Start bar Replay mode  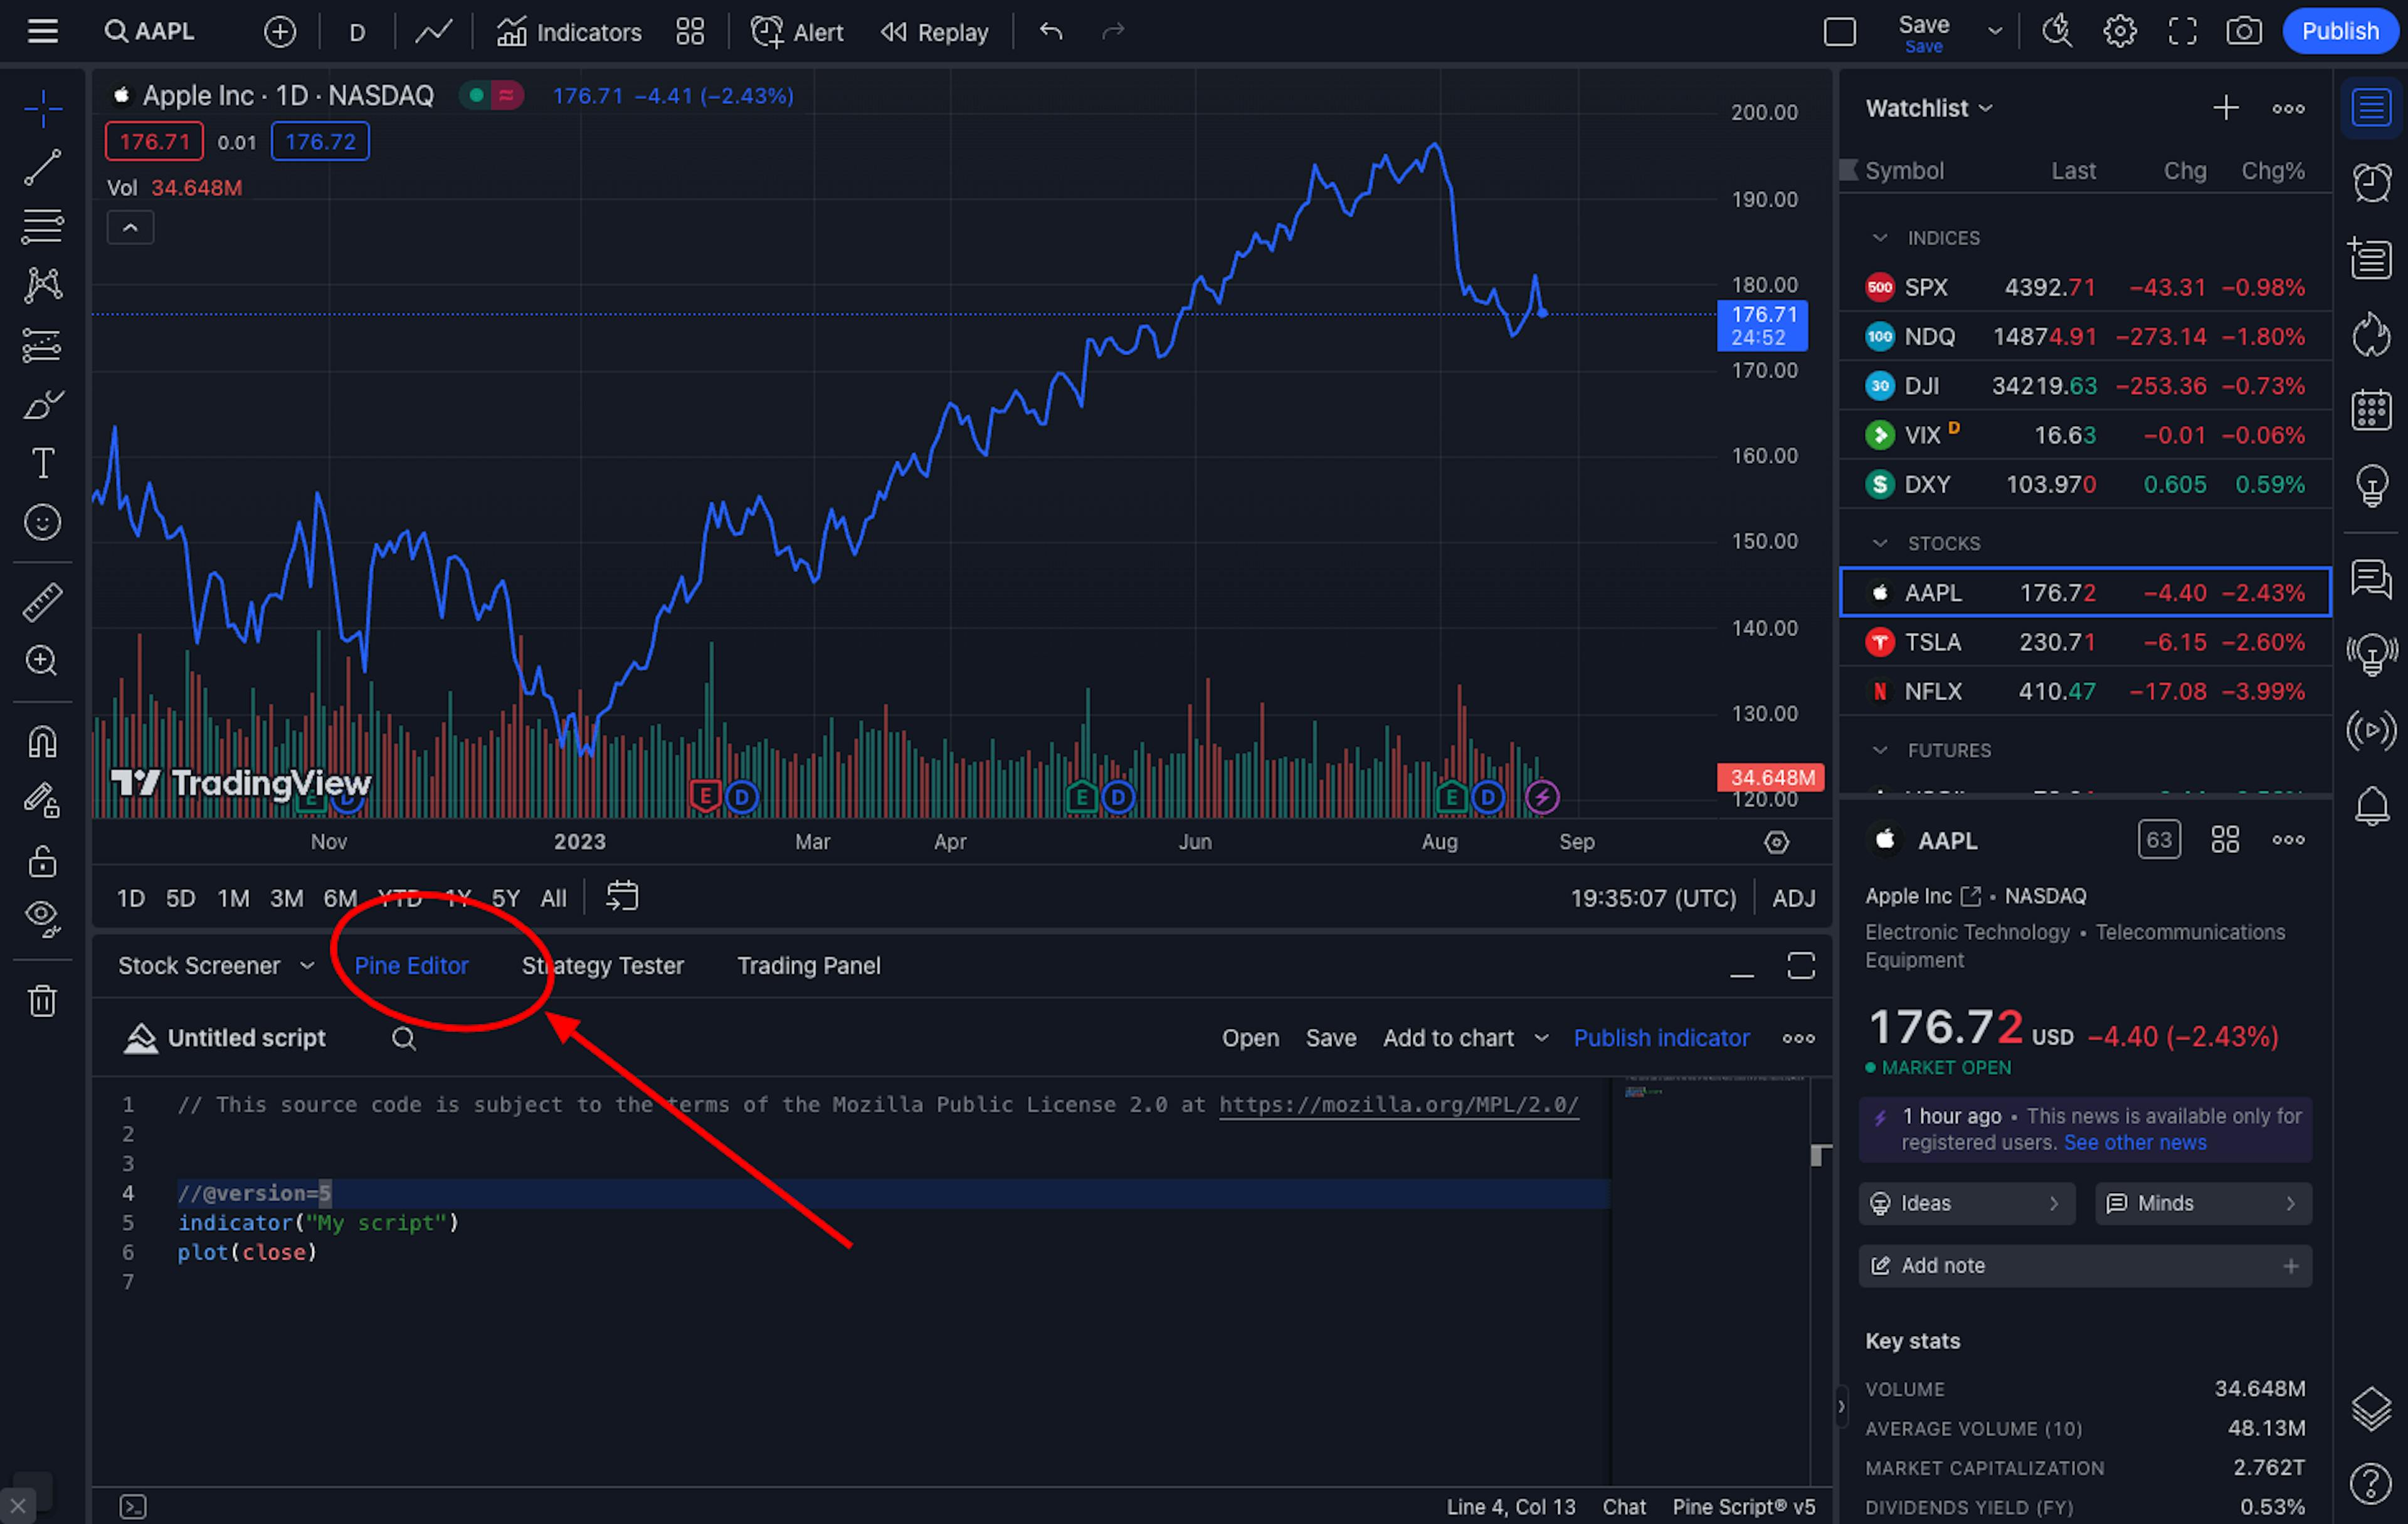[934, 32]
